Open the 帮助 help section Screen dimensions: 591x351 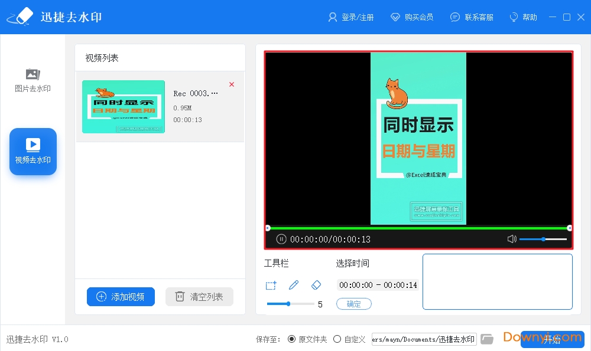click(523, 17)
